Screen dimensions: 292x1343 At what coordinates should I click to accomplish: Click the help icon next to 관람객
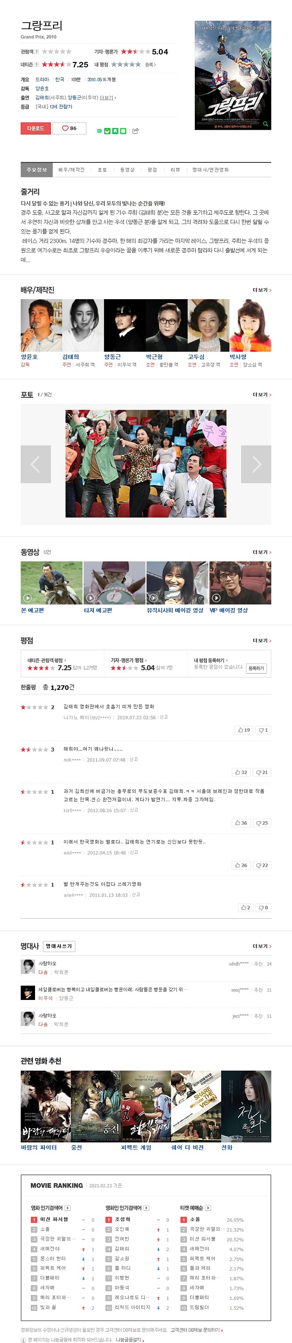(36, 51)
